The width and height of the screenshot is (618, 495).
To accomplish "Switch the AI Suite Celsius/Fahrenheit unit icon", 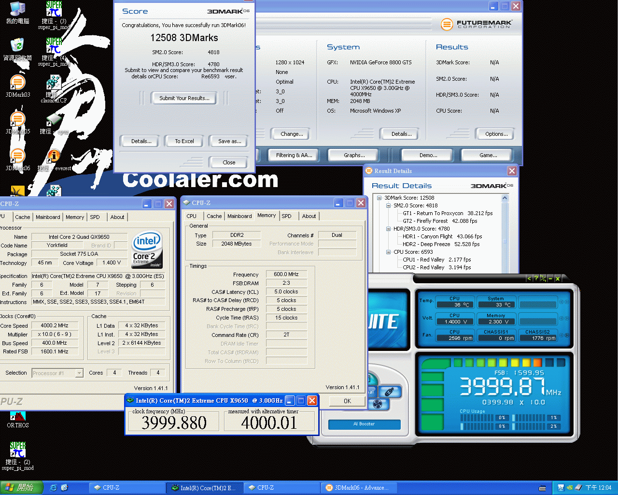I will 543,278.
